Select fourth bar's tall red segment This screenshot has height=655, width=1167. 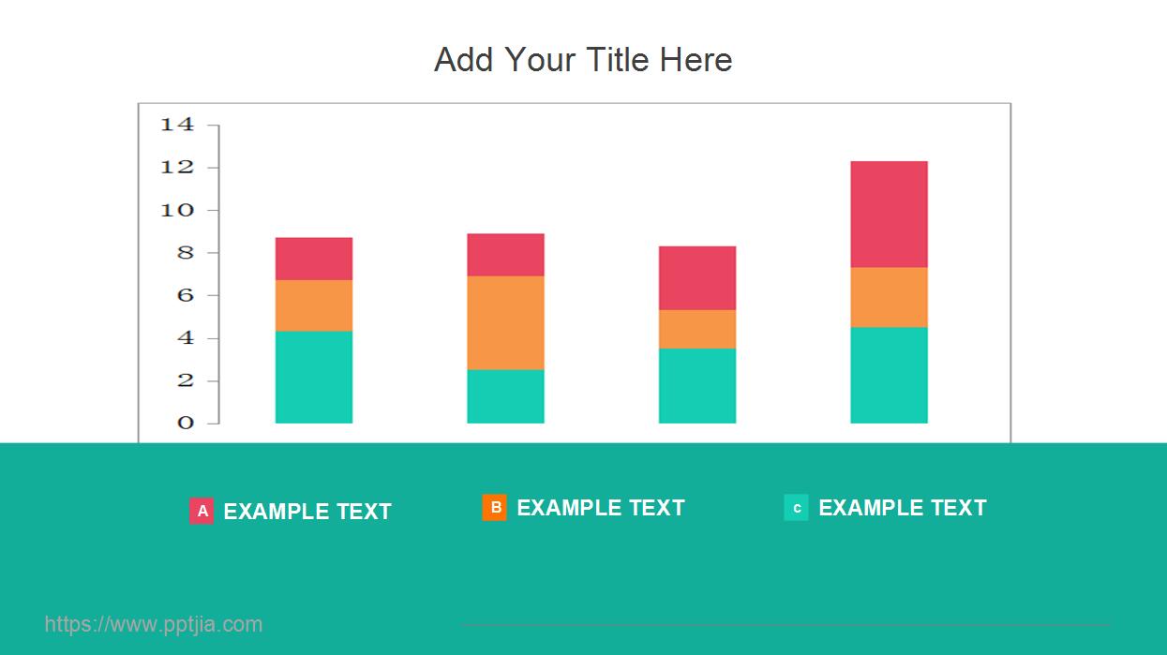(889, 215)
